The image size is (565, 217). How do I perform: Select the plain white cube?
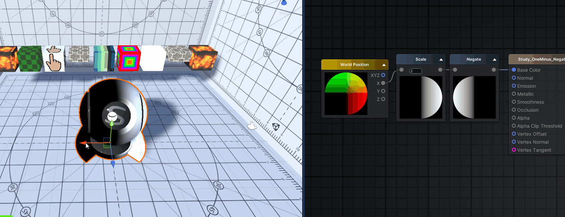coord(153,58)
